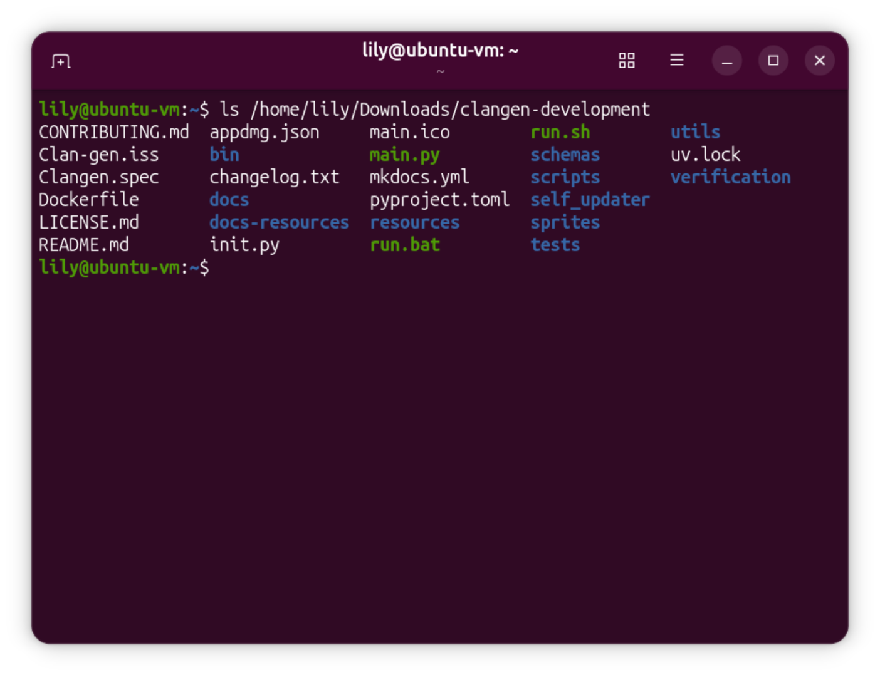Click the sprites directory name
This screenshot has width=880, height=675.
565,222
